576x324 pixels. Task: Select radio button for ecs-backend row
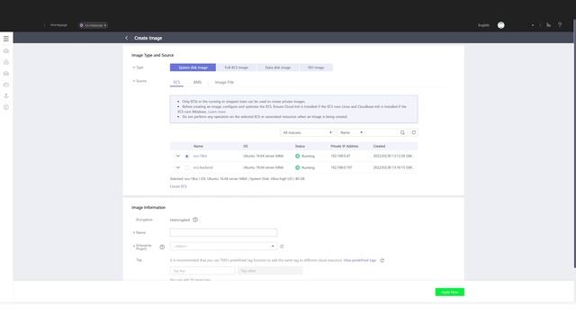pyautogui.click(x=187, y=167)
